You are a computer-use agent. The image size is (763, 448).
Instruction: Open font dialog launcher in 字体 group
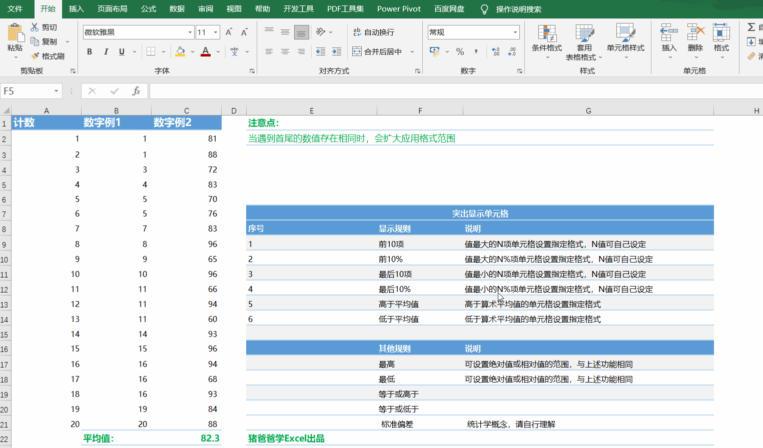coord(252,71)
